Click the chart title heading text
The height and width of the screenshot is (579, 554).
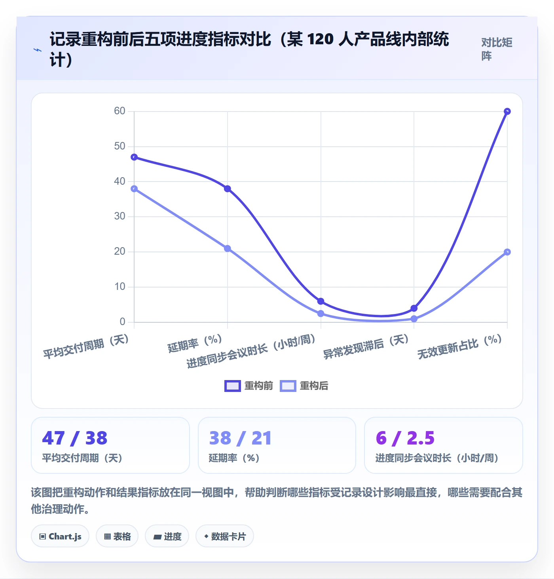(x=249, y=49)
